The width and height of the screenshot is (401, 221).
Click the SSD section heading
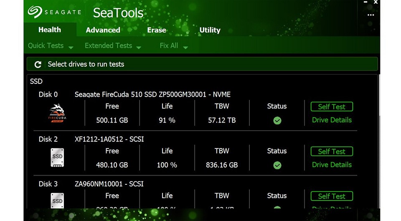[36, 81]
